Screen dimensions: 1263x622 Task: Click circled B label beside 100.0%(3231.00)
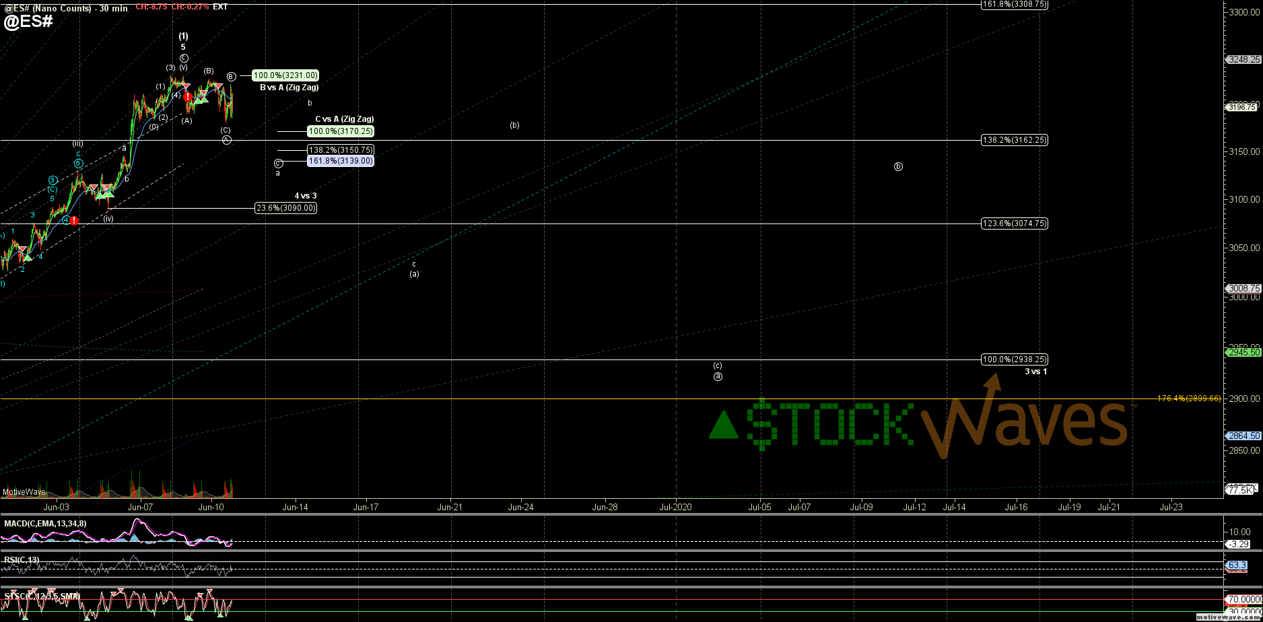231,77
